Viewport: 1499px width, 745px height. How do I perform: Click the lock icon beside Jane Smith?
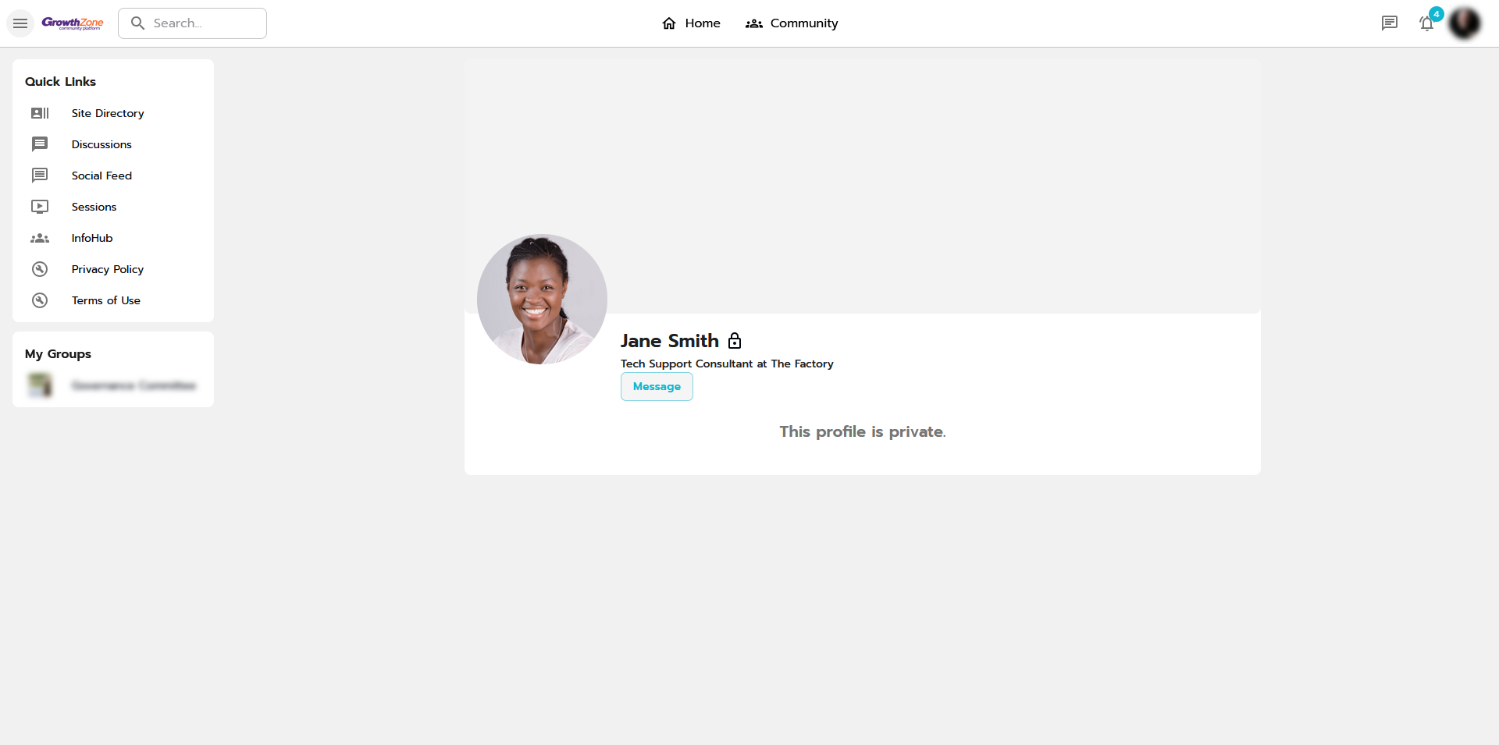click(x=735, y=341)
